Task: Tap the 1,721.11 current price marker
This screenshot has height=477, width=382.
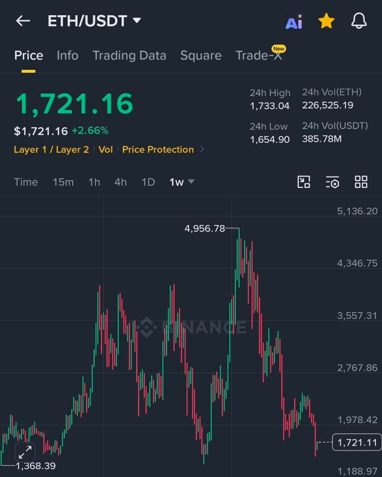Action: 357,442
